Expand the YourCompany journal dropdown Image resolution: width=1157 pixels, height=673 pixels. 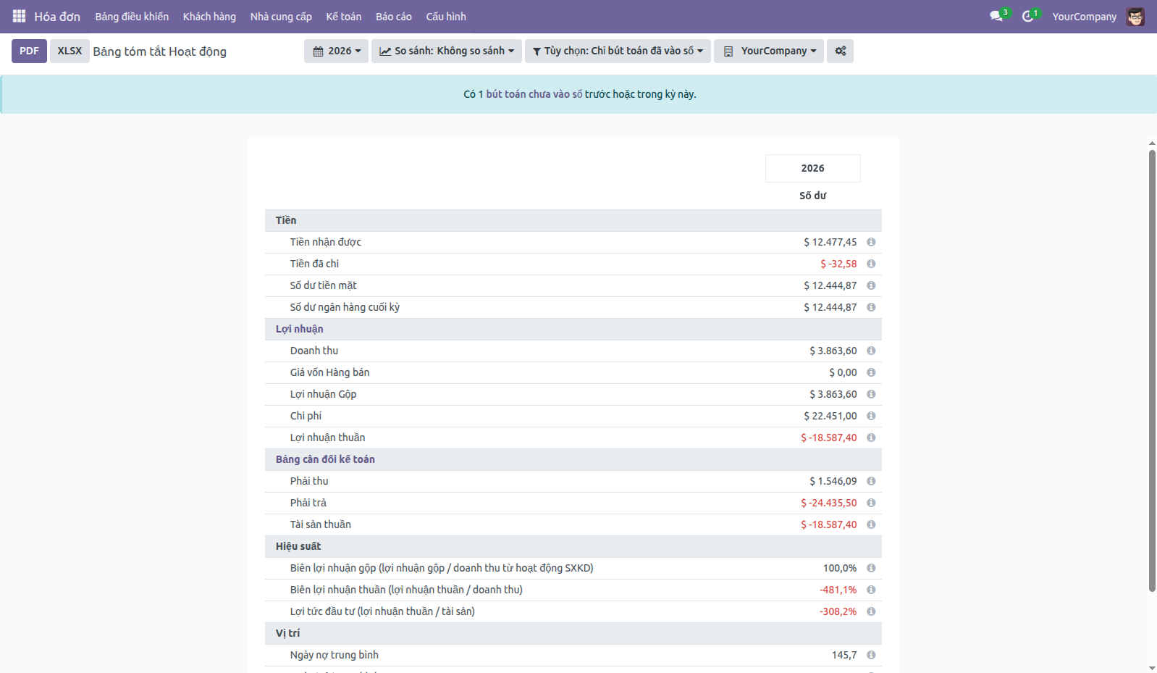coord(769,51)
